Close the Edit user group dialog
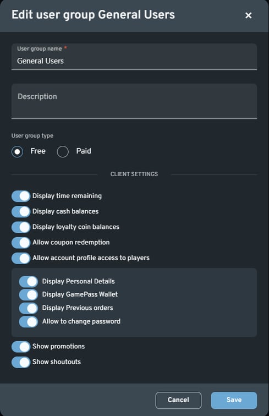Image resolution: width=269 pixels, height=416 pixels. [248, 15]
